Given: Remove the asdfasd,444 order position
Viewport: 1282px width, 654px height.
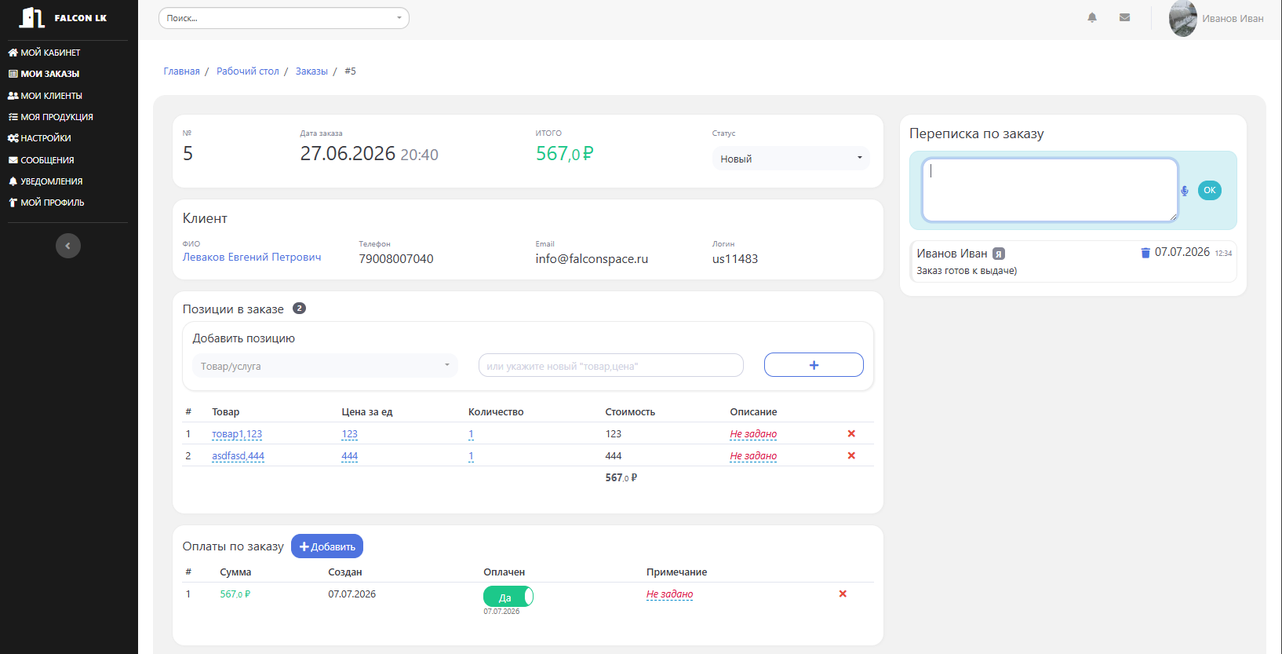Looking at the screenshot, I should click(x=851, y=455).
